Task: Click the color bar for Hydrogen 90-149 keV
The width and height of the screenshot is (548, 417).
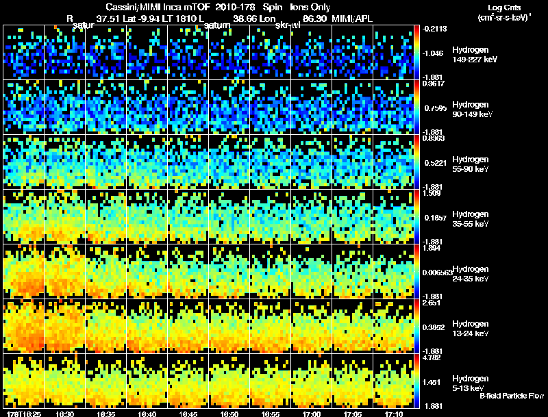Action: tap(416, 108)
